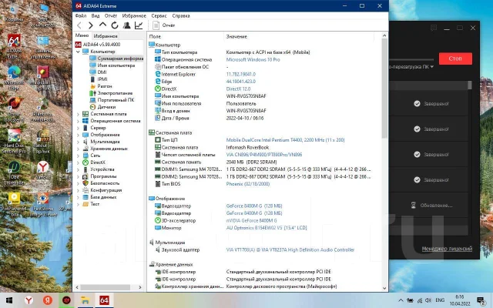Expand the Мультимедиа tree node
The width and height of the screenshot is (493, 308).
coord(78,142)
